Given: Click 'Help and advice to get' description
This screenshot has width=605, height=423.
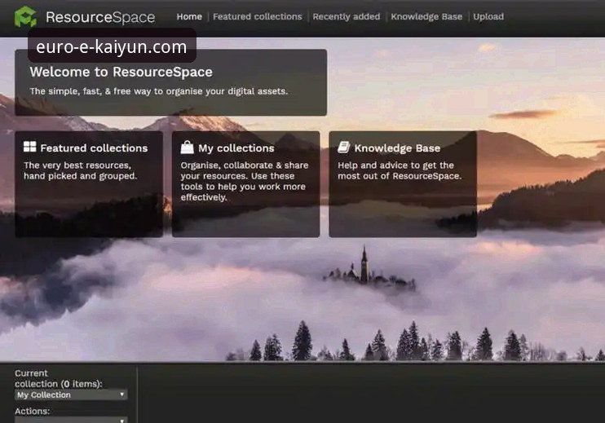Looking at the screenshot, I should pos(400,170).
